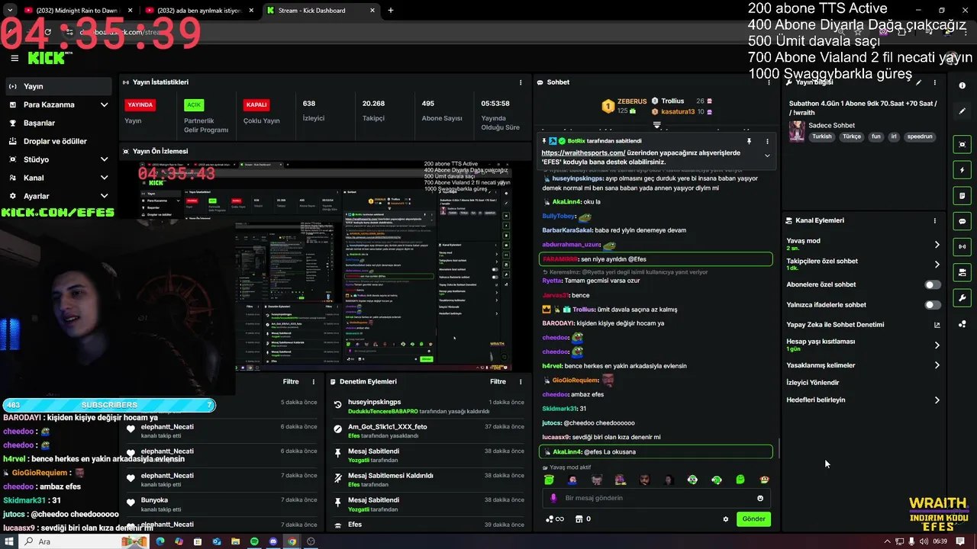
Task: Expand the Ayarlar sidebar menu
Action: point(58,196)
